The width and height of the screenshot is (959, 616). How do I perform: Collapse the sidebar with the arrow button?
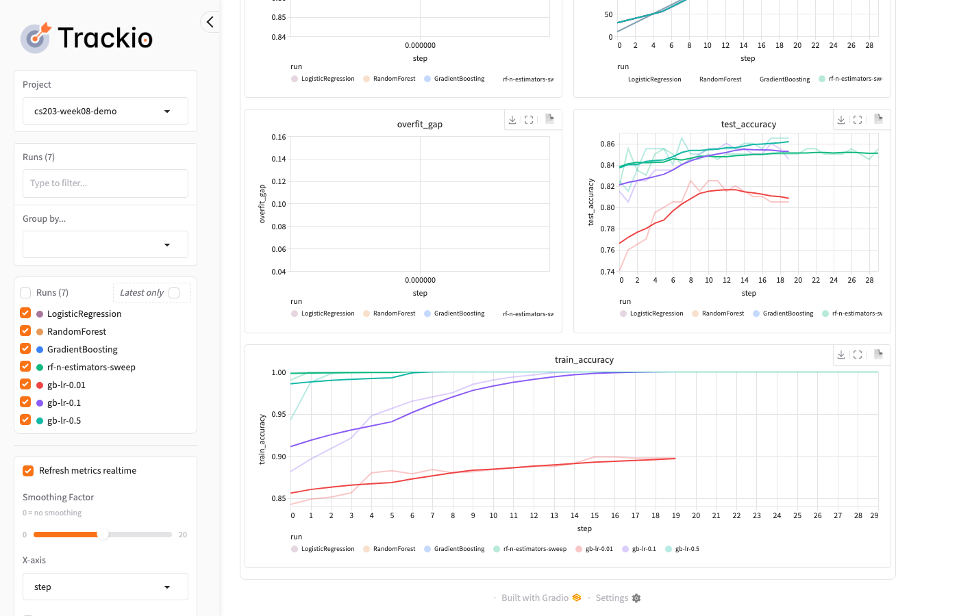210,22
